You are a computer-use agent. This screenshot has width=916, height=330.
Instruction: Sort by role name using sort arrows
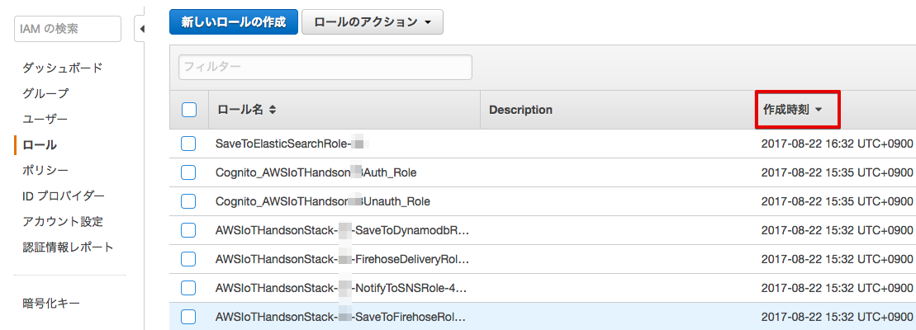point(273,110)
